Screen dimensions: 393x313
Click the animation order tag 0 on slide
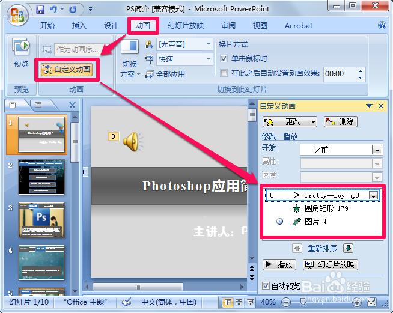coord(114,136)
